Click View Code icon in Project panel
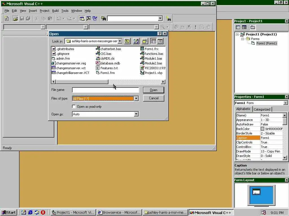The height and width of the screenshot is (216, 289). point(238,27)
